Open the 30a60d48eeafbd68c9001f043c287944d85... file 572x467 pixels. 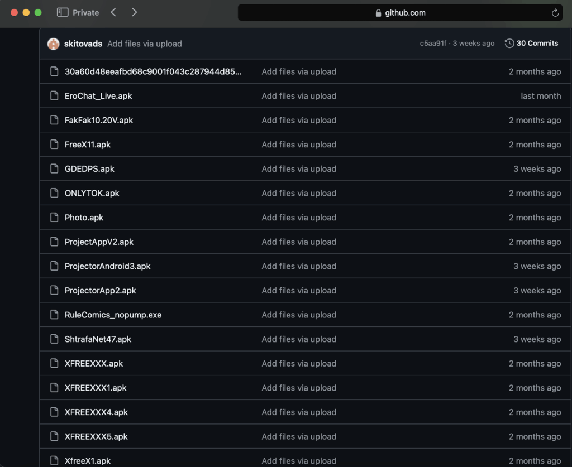pos(153,71)
